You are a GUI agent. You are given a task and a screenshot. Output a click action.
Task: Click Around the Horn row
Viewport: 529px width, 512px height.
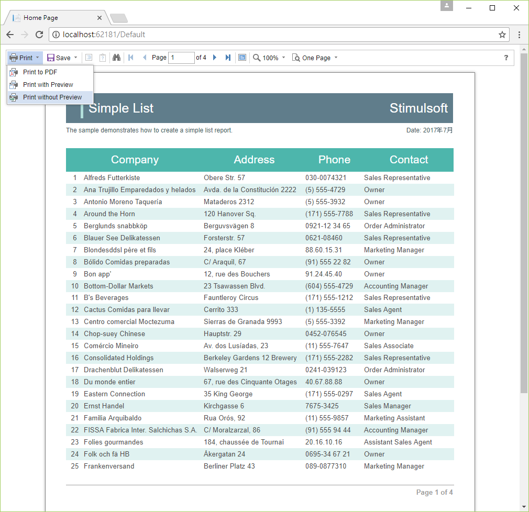coord(260,214)
